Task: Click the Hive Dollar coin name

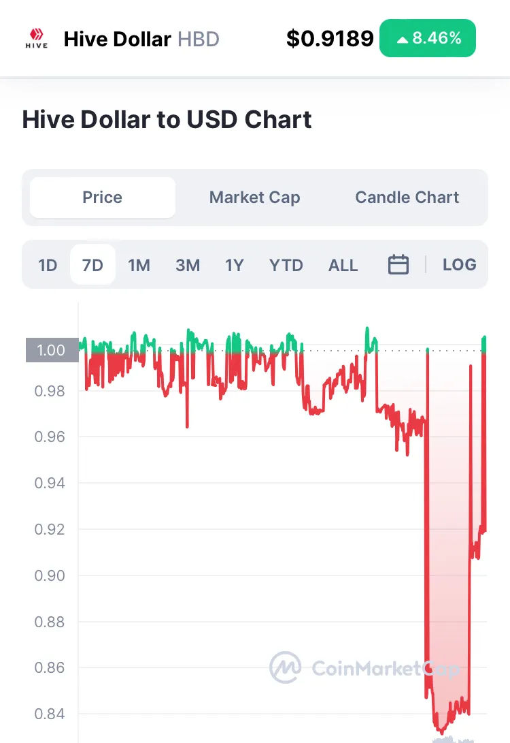Action: click(x=117, y=39)
